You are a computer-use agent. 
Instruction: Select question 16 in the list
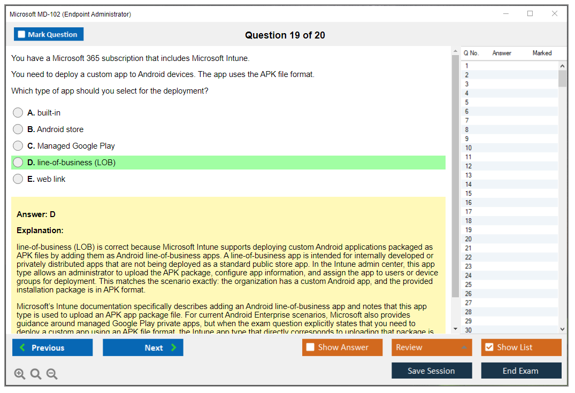510,202
